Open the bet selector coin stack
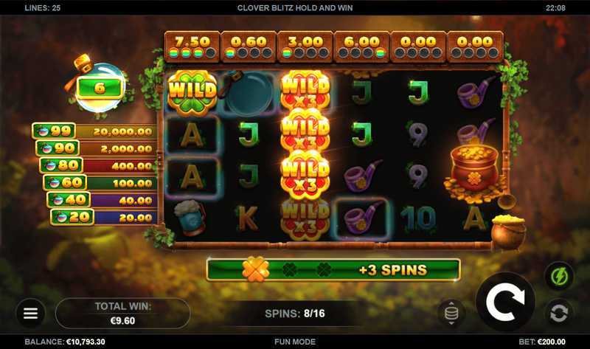Screen dimensions: 590x349 (x=451, y=313)
